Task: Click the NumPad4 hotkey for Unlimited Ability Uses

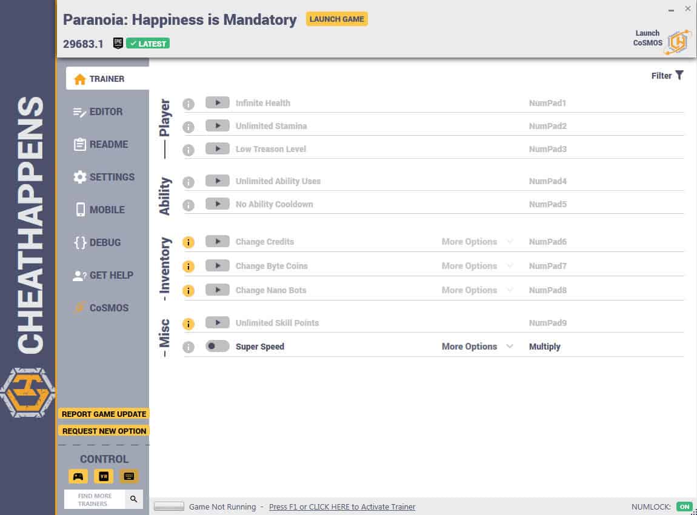Action: pyautogui.click(x=548, y=181)
